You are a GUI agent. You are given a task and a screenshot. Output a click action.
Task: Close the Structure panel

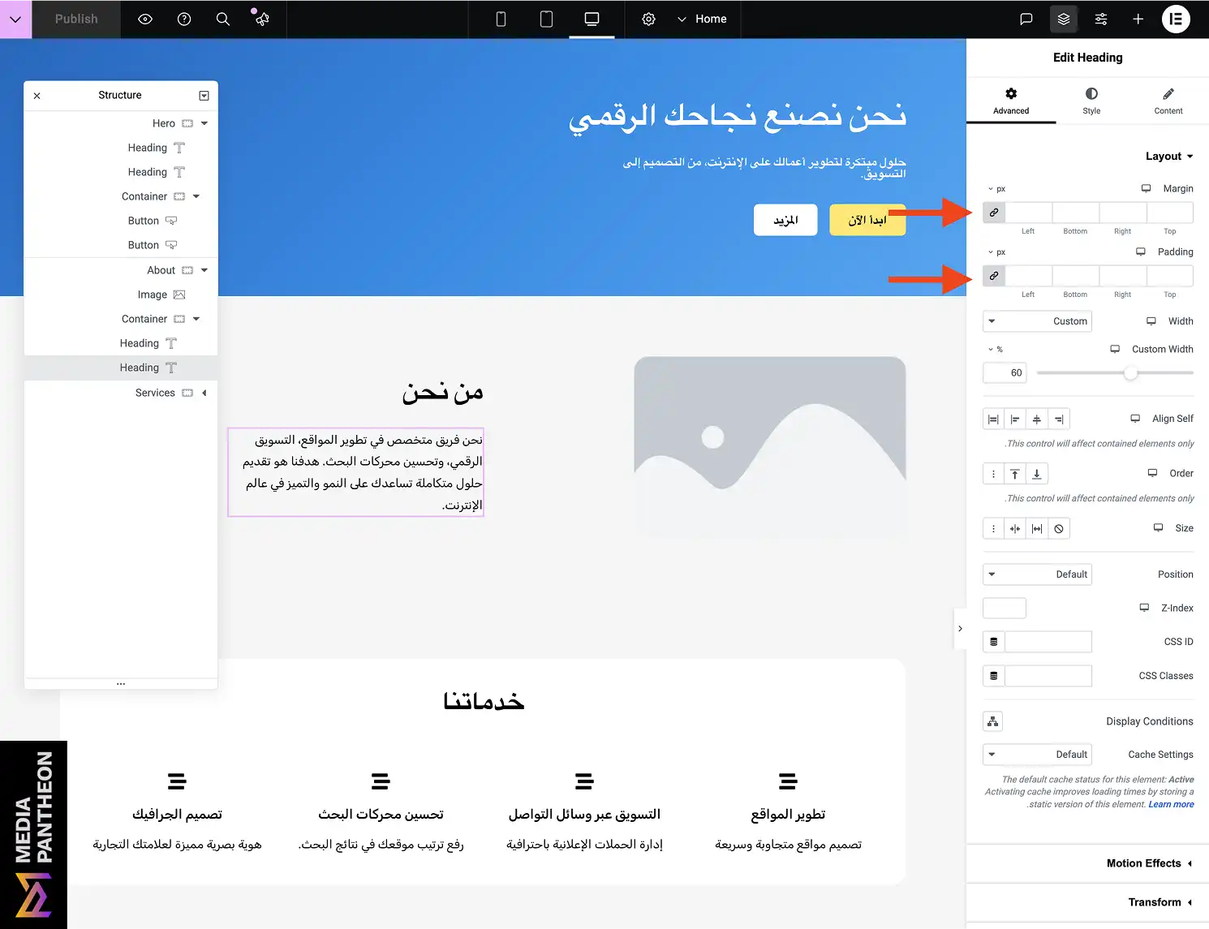[x=37, y=96]
